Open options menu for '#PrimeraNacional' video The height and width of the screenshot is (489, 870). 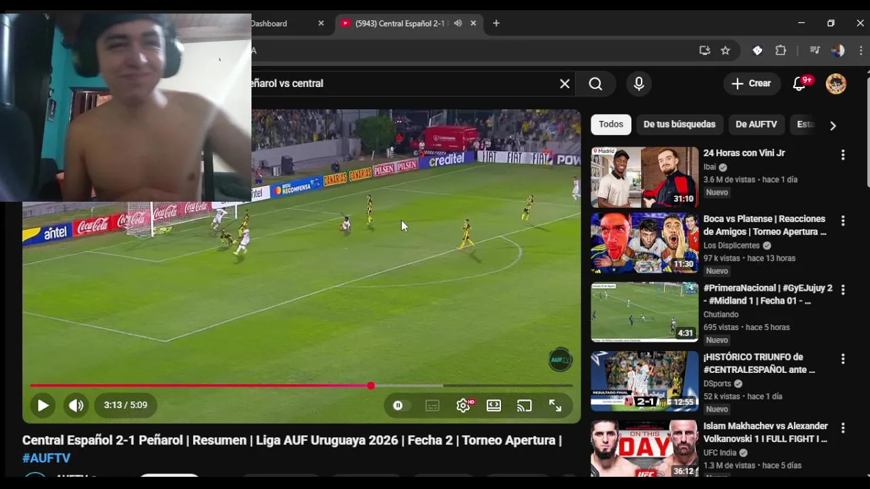pyautogui.click(x=843, y=290)
